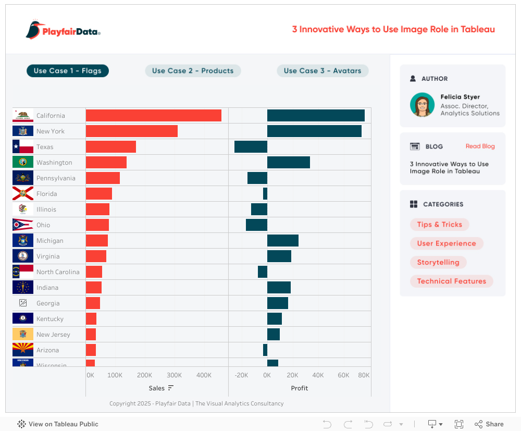The height and width of the screenshot is (431, 521).
Task: Switch to Use Case 2 - Products
Action: [193, 71]
